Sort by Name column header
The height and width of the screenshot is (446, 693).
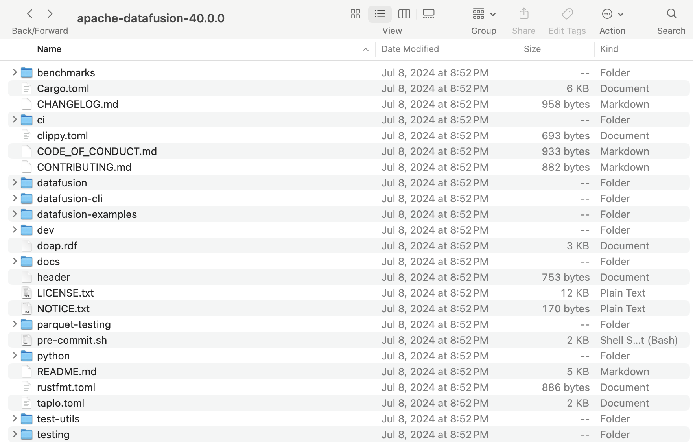[x=49, y=49]
